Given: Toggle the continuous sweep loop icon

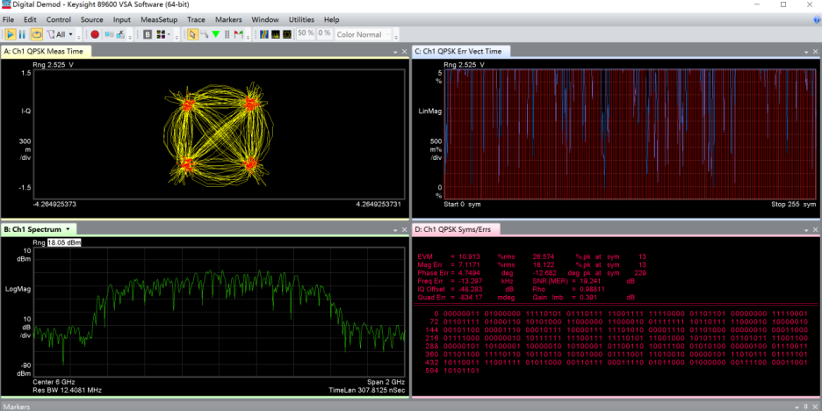Looking at the screenshot, I should (36, 34).
